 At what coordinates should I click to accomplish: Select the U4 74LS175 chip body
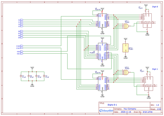[x=102, y=84]
